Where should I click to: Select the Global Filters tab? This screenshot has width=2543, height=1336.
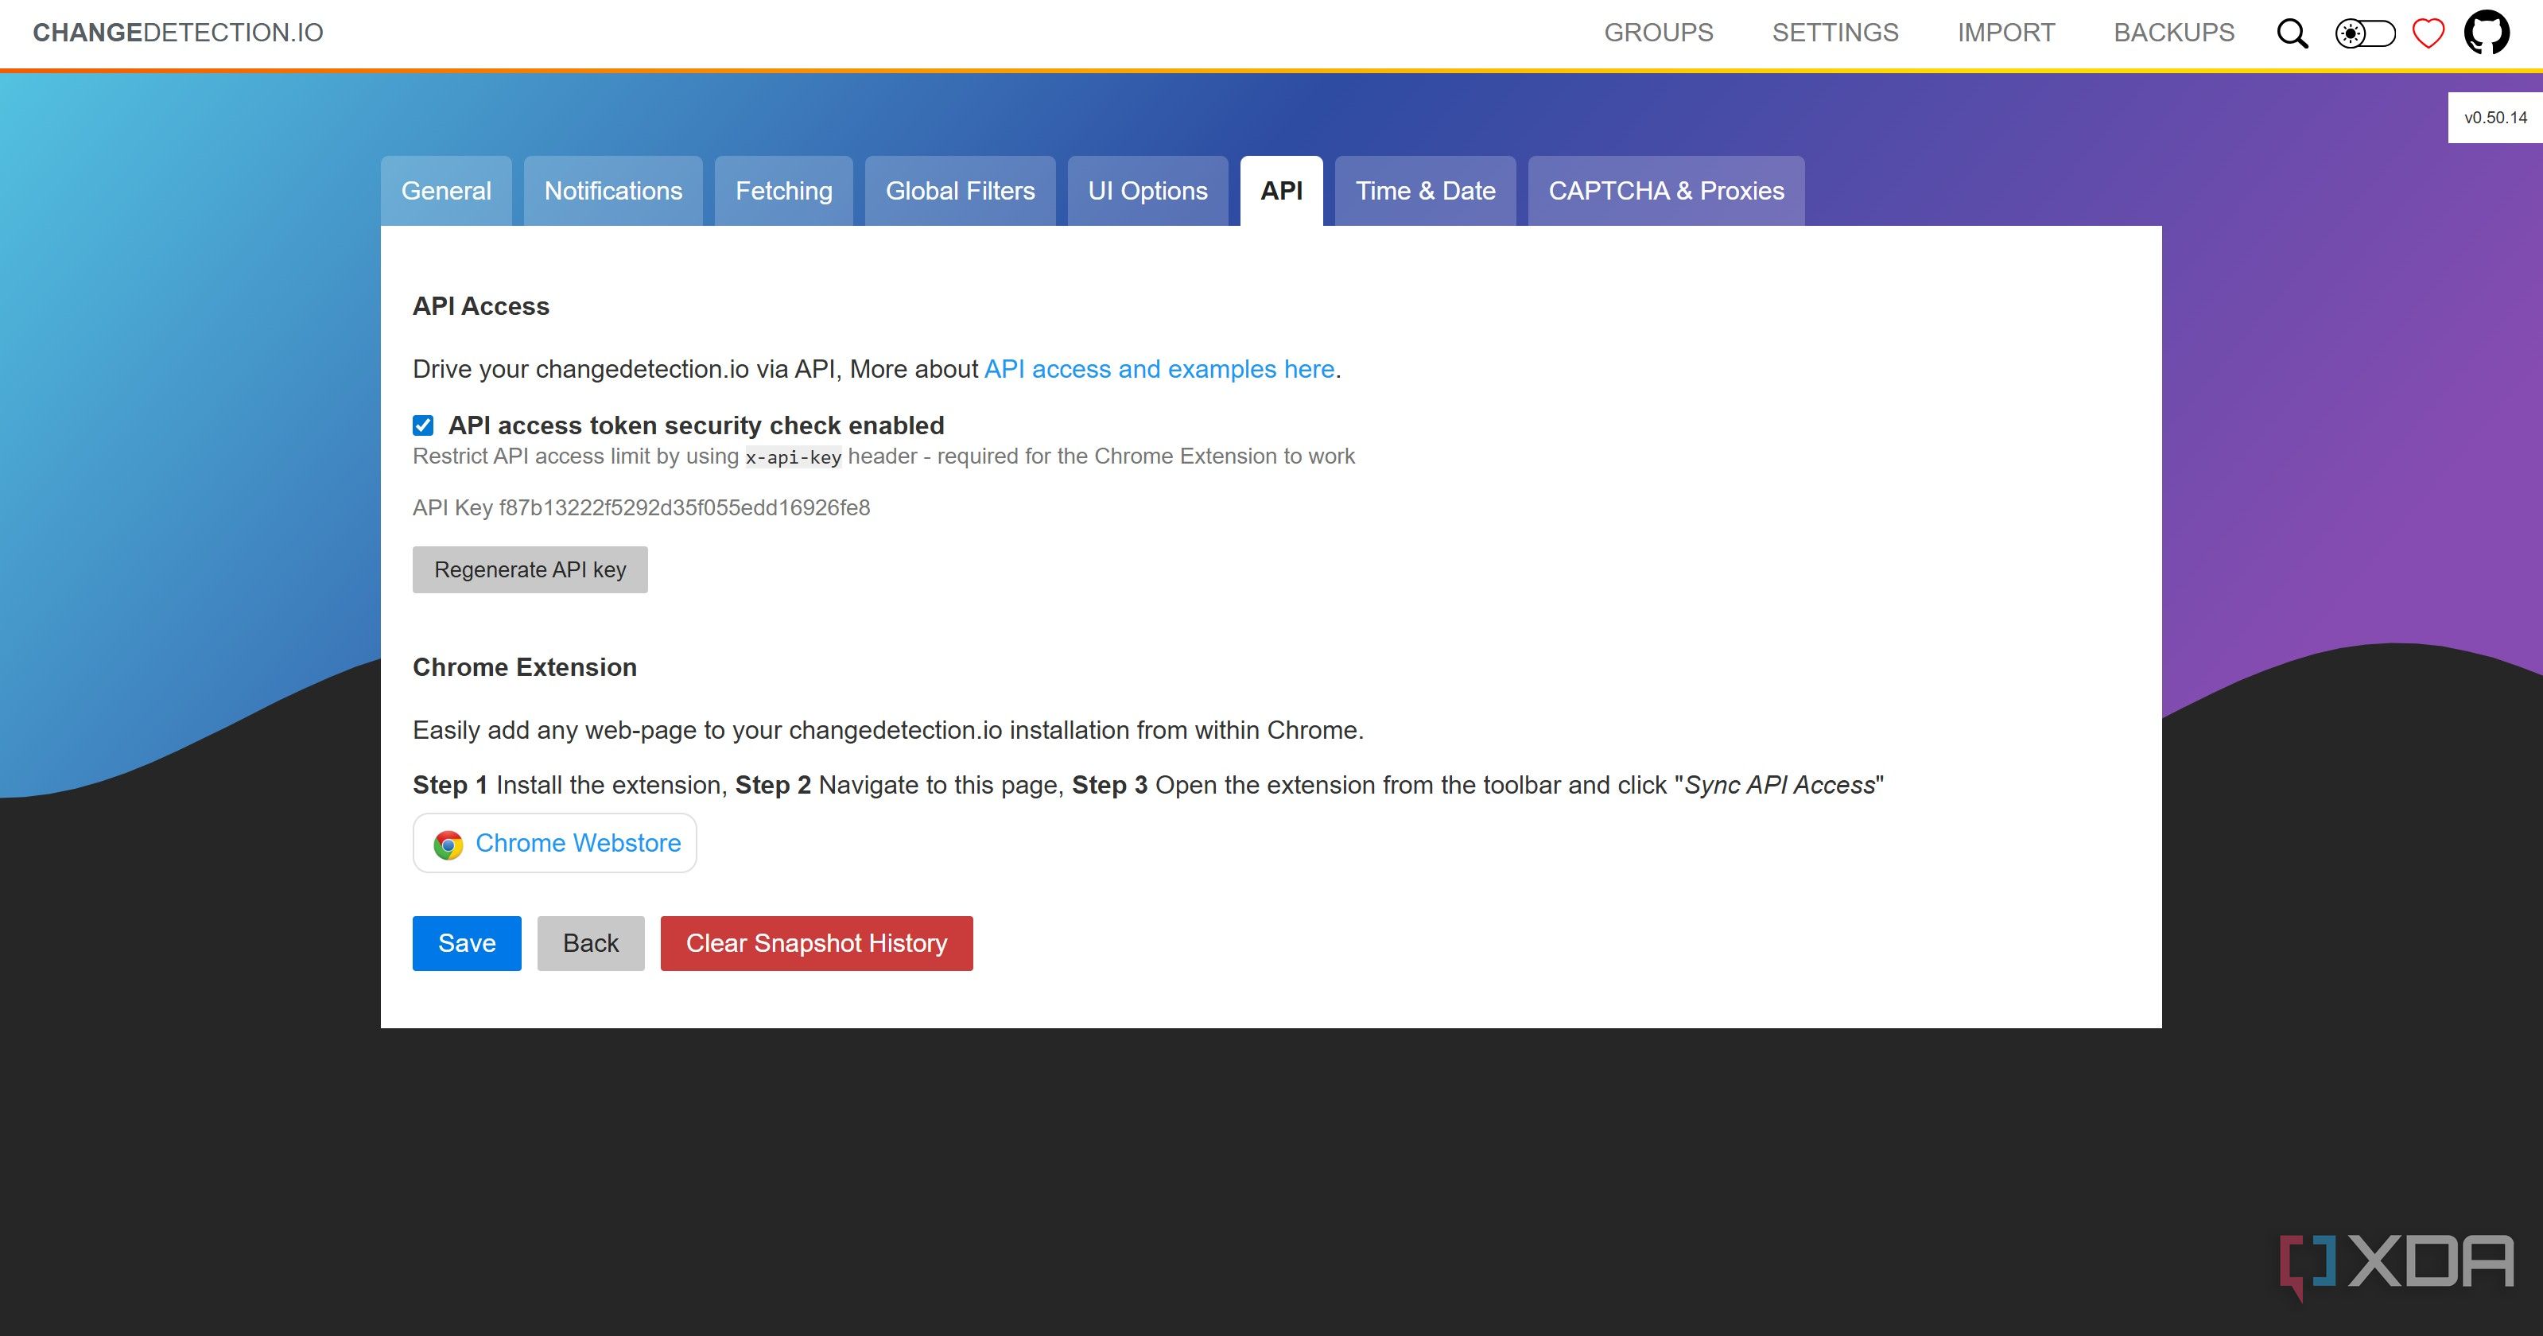pyautogui.click(x=961, y=191)
